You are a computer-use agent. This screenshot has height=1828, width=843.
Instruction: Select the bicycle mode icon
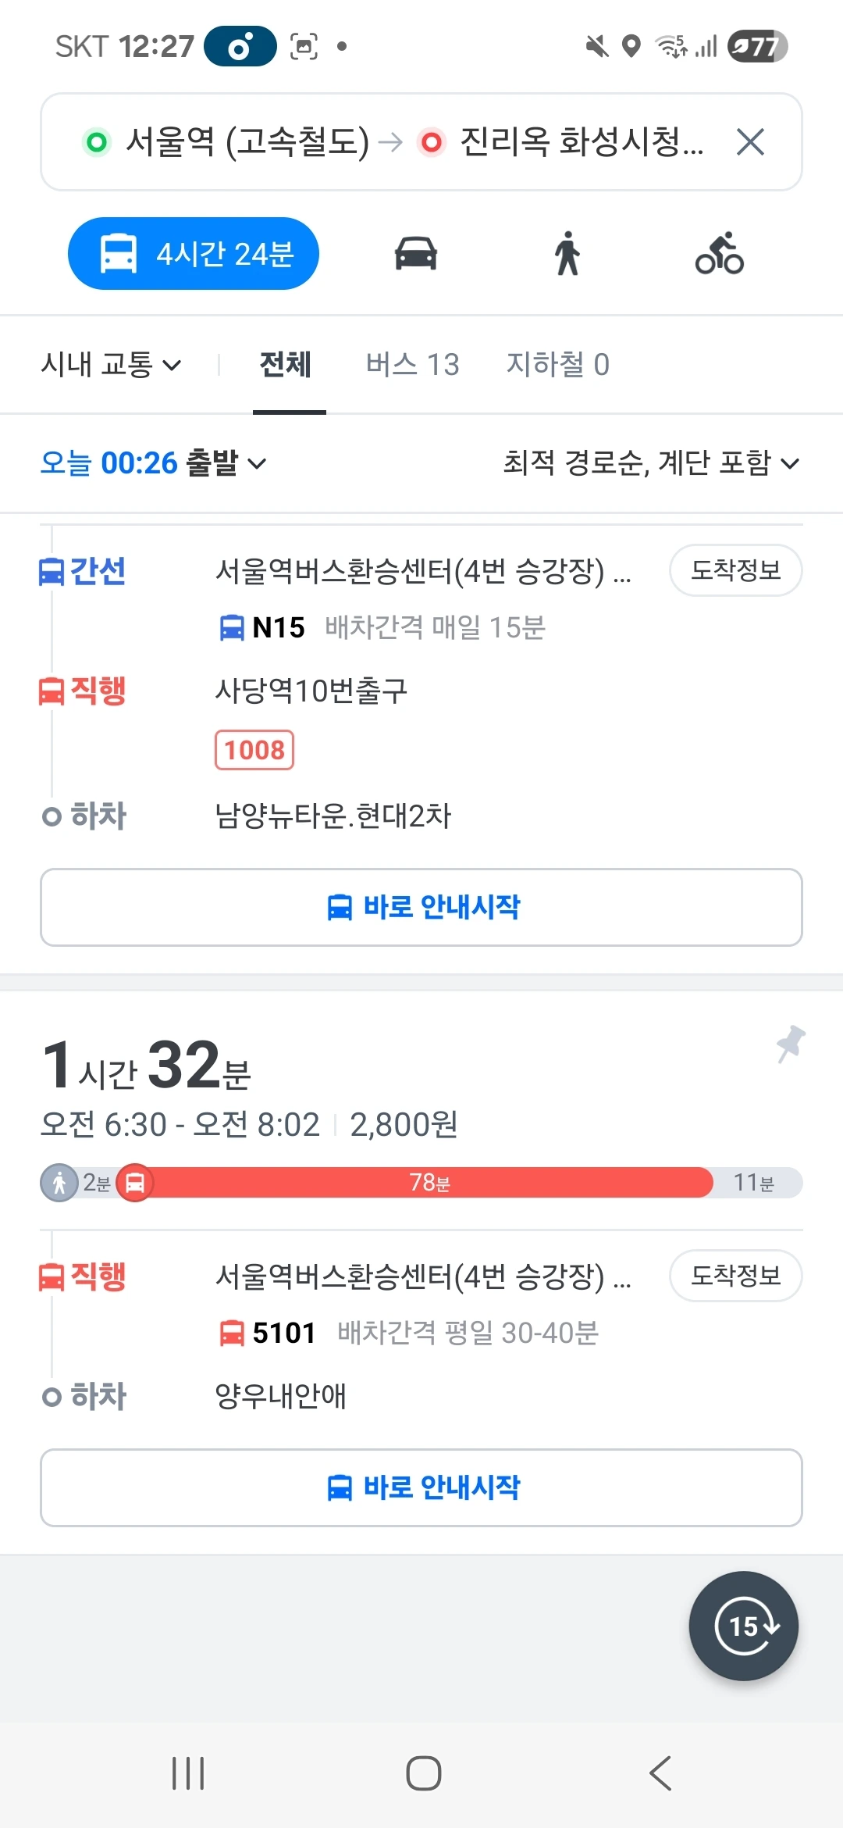pos(720,254)
